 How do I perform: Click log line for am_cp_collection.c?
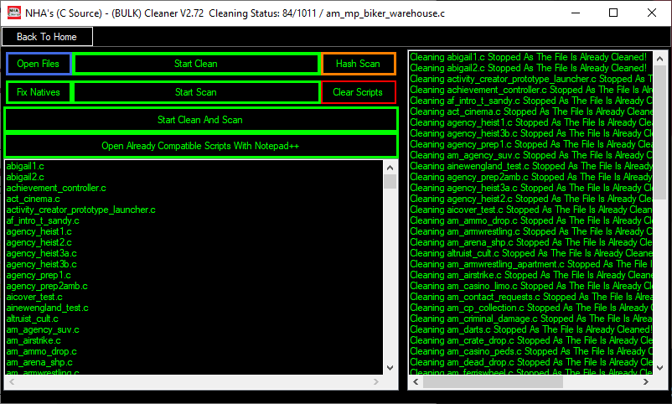click(531, 308)
